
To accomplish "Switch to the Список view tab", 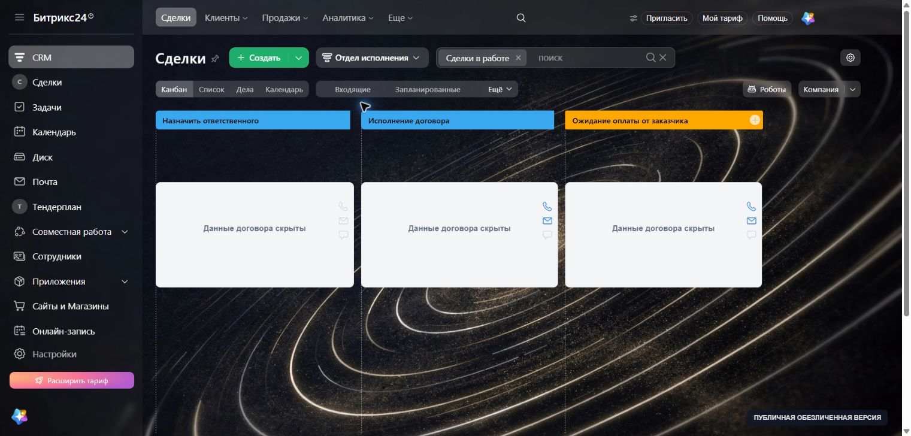I will tap(211, 89).
